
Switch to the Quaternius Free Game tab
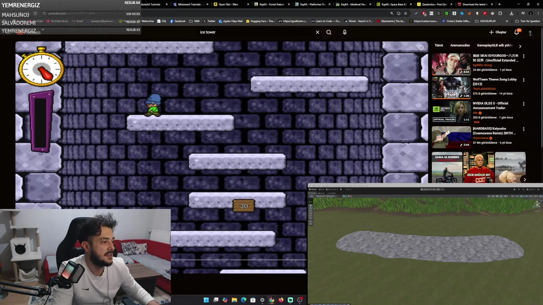434,4
